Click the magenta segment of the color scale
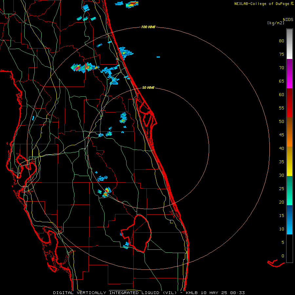The height and width of the screenshot is (295, 295). tap(289, 74)
